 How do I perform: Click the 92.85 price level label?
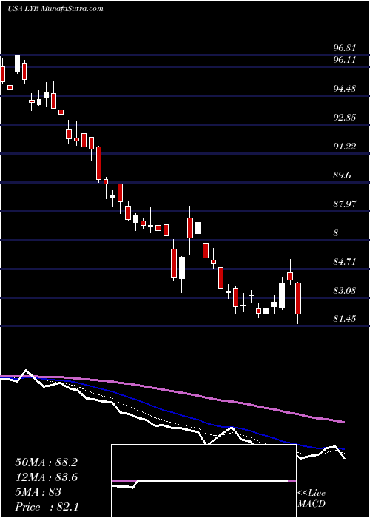pyautogui.click(x=345, y=117)
